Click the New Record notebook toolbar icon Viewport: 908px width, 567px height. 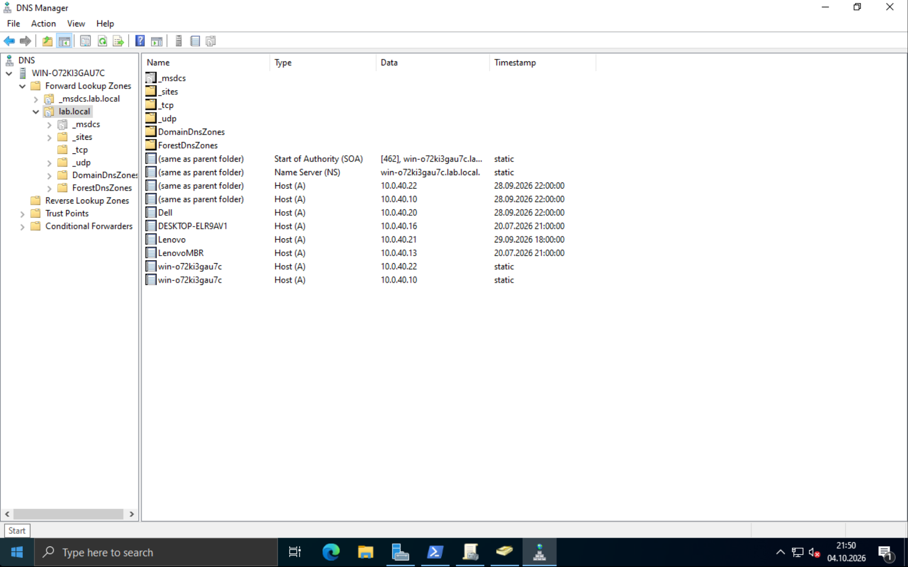195,41
